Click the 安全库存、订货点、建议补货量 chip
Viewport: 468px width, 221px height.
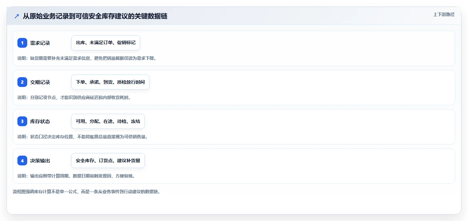(x=108, y=161)
